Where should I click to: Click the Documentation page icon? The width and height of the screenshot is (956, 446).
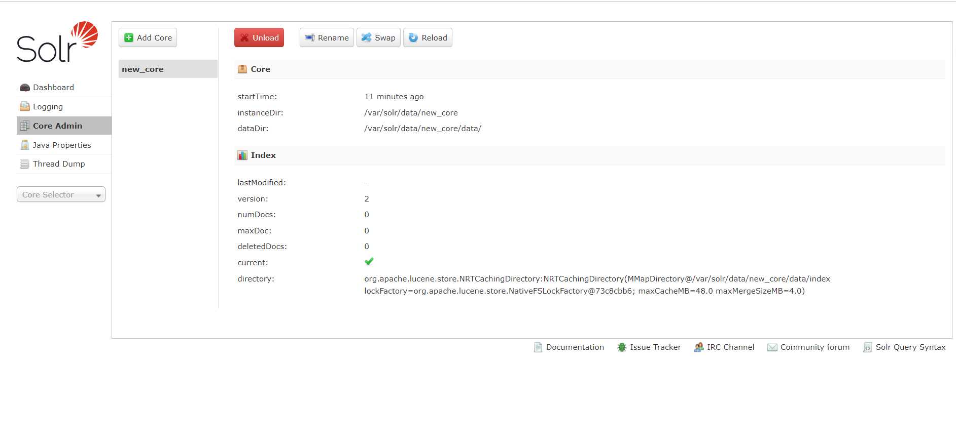(538, 347)
